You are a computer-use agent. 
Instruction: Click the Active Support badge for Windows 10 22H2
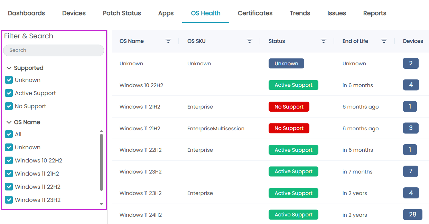tap(293, 85)
